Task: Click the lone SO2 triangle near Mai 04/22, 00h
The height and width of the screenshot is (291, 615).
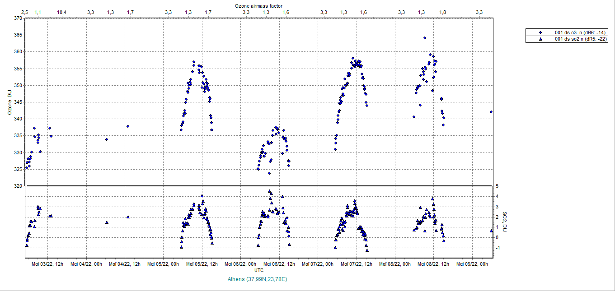Action: [107, 222]
